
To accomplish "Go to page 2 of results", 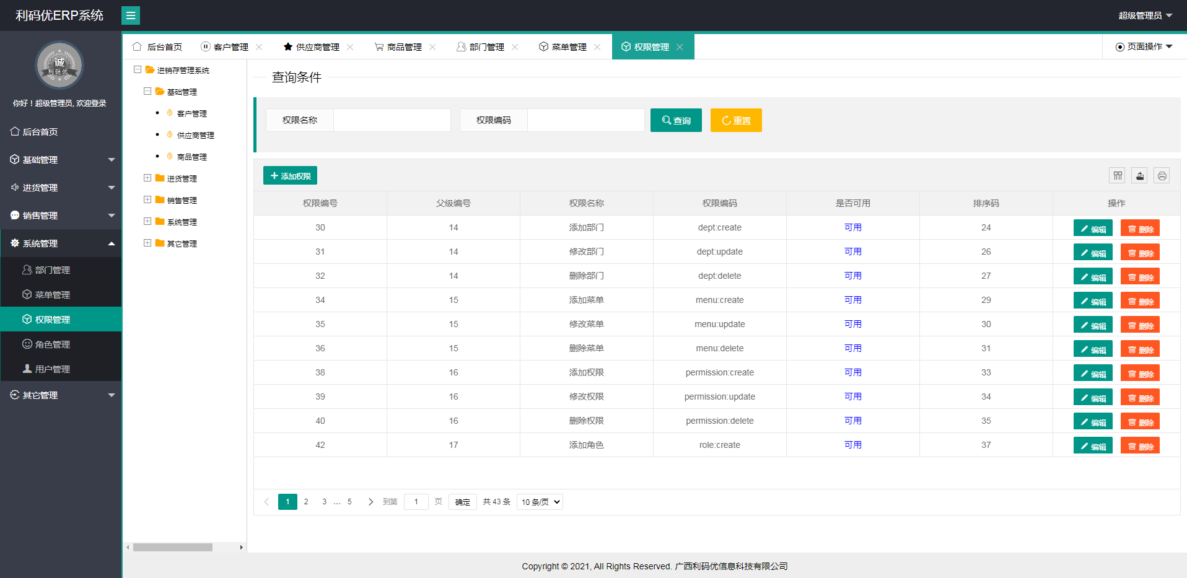I will [306, 502].
